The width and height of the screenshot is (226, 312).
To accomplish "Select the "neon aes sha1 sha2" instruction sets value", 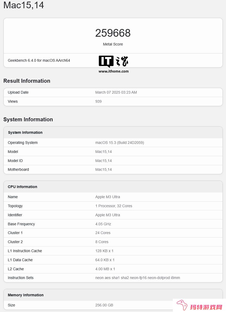I will click(138, 278).
